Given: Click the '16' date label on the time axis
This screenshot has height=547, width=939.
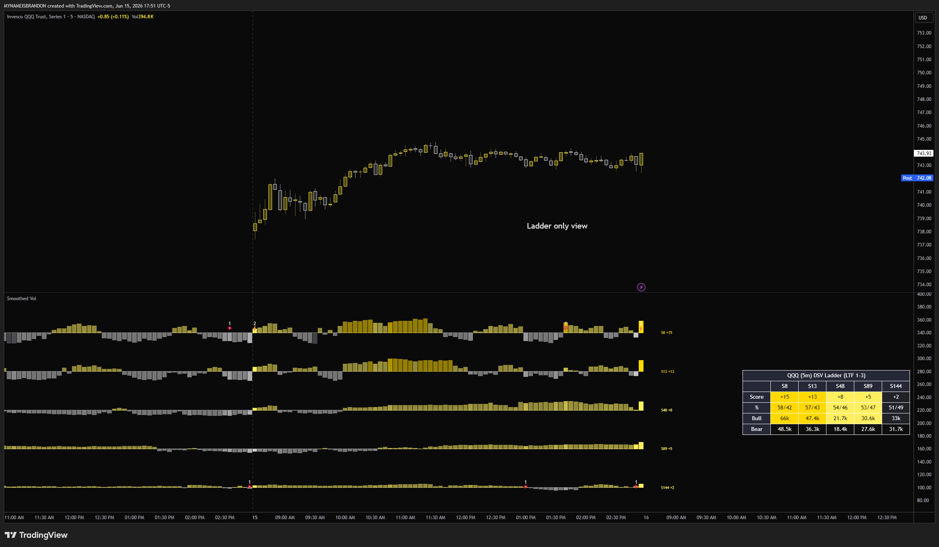Looking at the screenshot, I should point(646,518).
